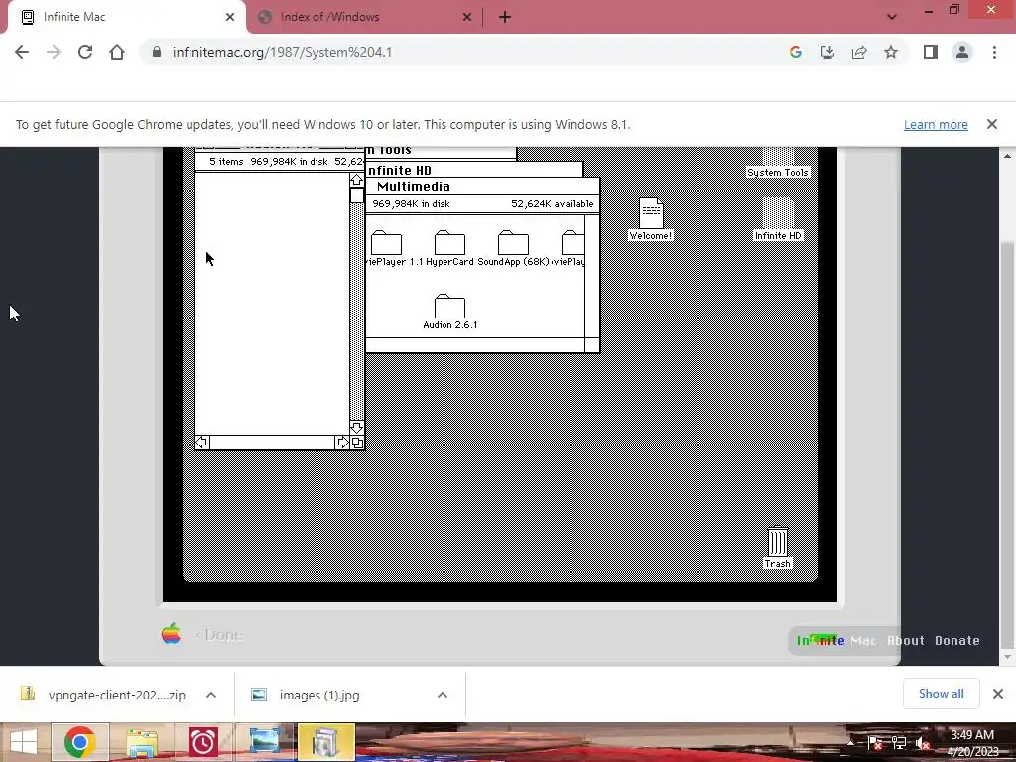This screenshot has height=762, width=1016.
Task: Open the tab search dropdown
Action: [892, 17]
